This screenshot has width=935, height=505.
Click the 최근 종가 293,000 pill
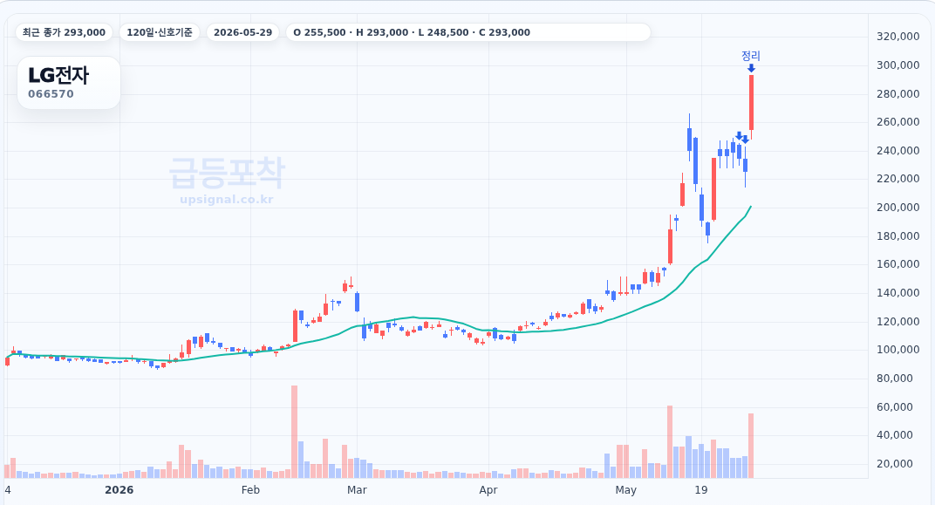(x=64, y=32)
